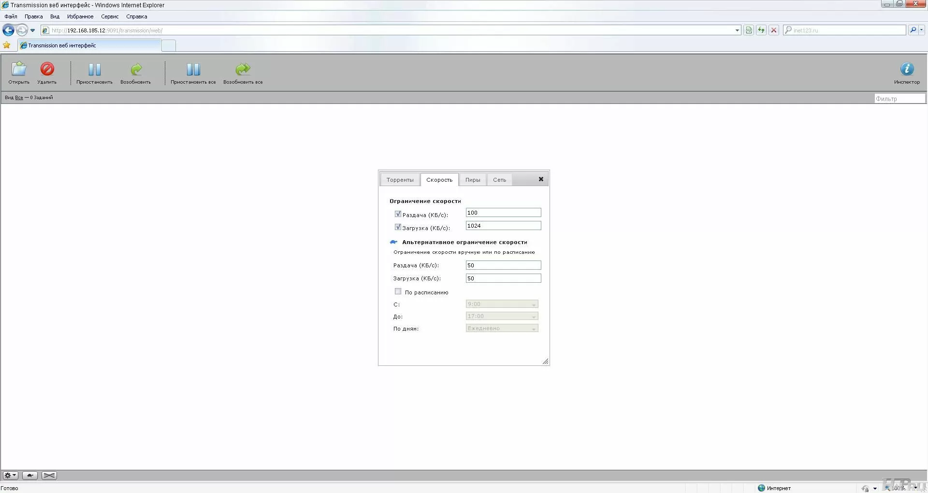Switch to the Торренты tab

click(400, 180)
